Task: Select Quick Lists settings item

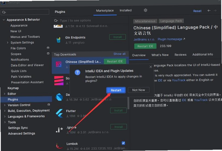Action: 19,71
